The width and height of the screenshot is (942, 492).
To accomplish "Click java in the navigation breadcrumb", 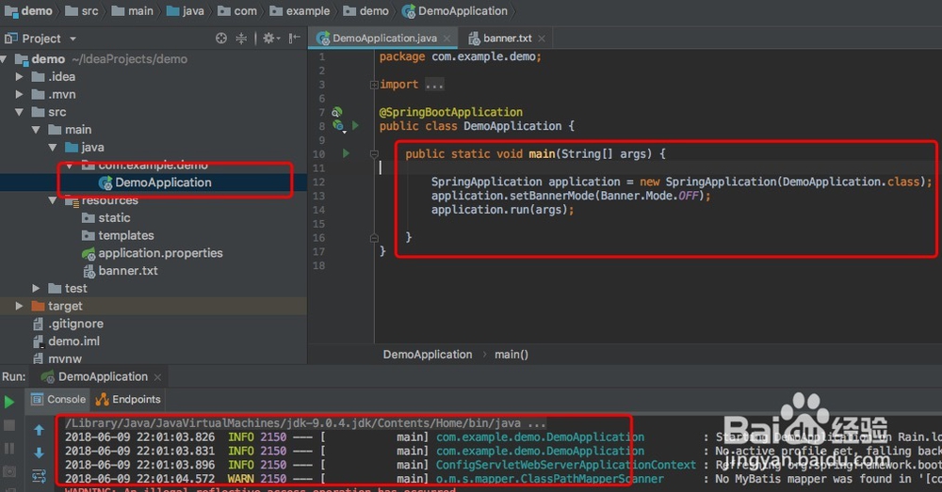I will (x=185, y=10).
